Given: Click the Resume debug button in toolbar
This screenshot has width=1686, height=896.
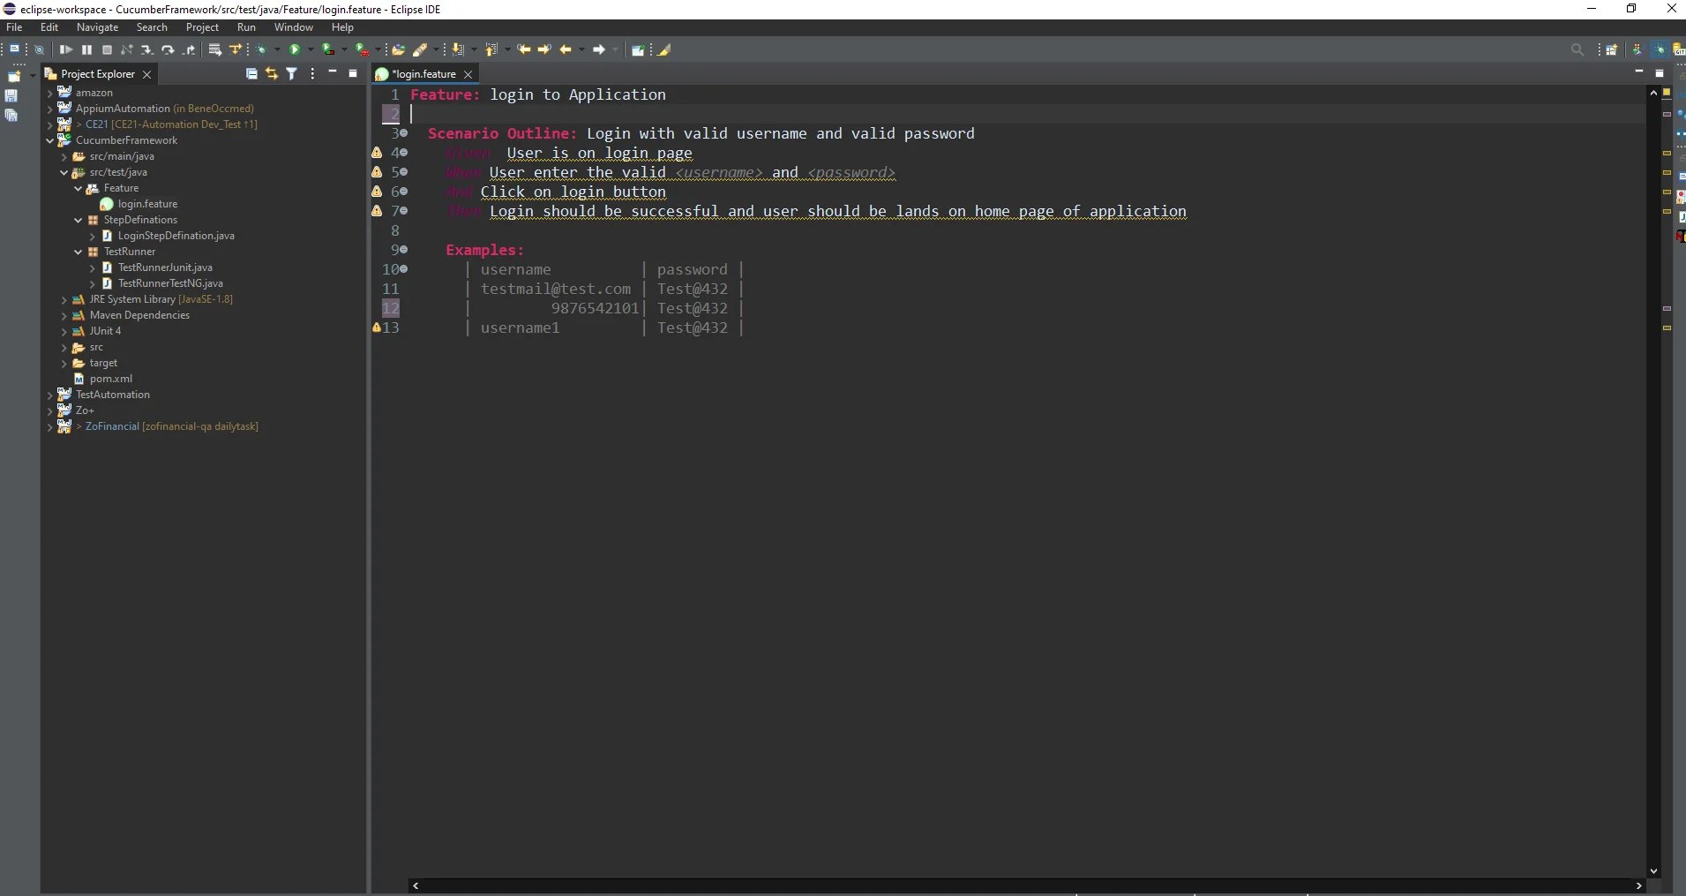Looking at the screenshot, I should pyautogui.click(x=66, y=50).
